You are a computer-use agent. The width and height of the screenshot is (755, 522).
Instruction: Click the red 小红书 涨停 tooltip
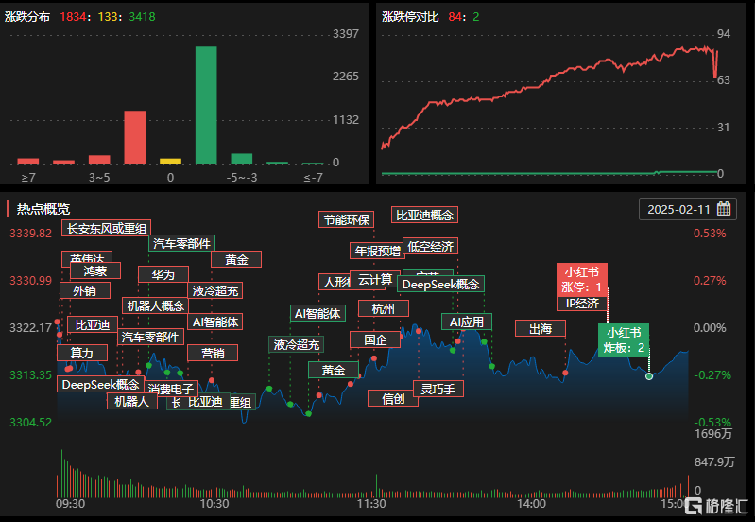coord(582,280)
